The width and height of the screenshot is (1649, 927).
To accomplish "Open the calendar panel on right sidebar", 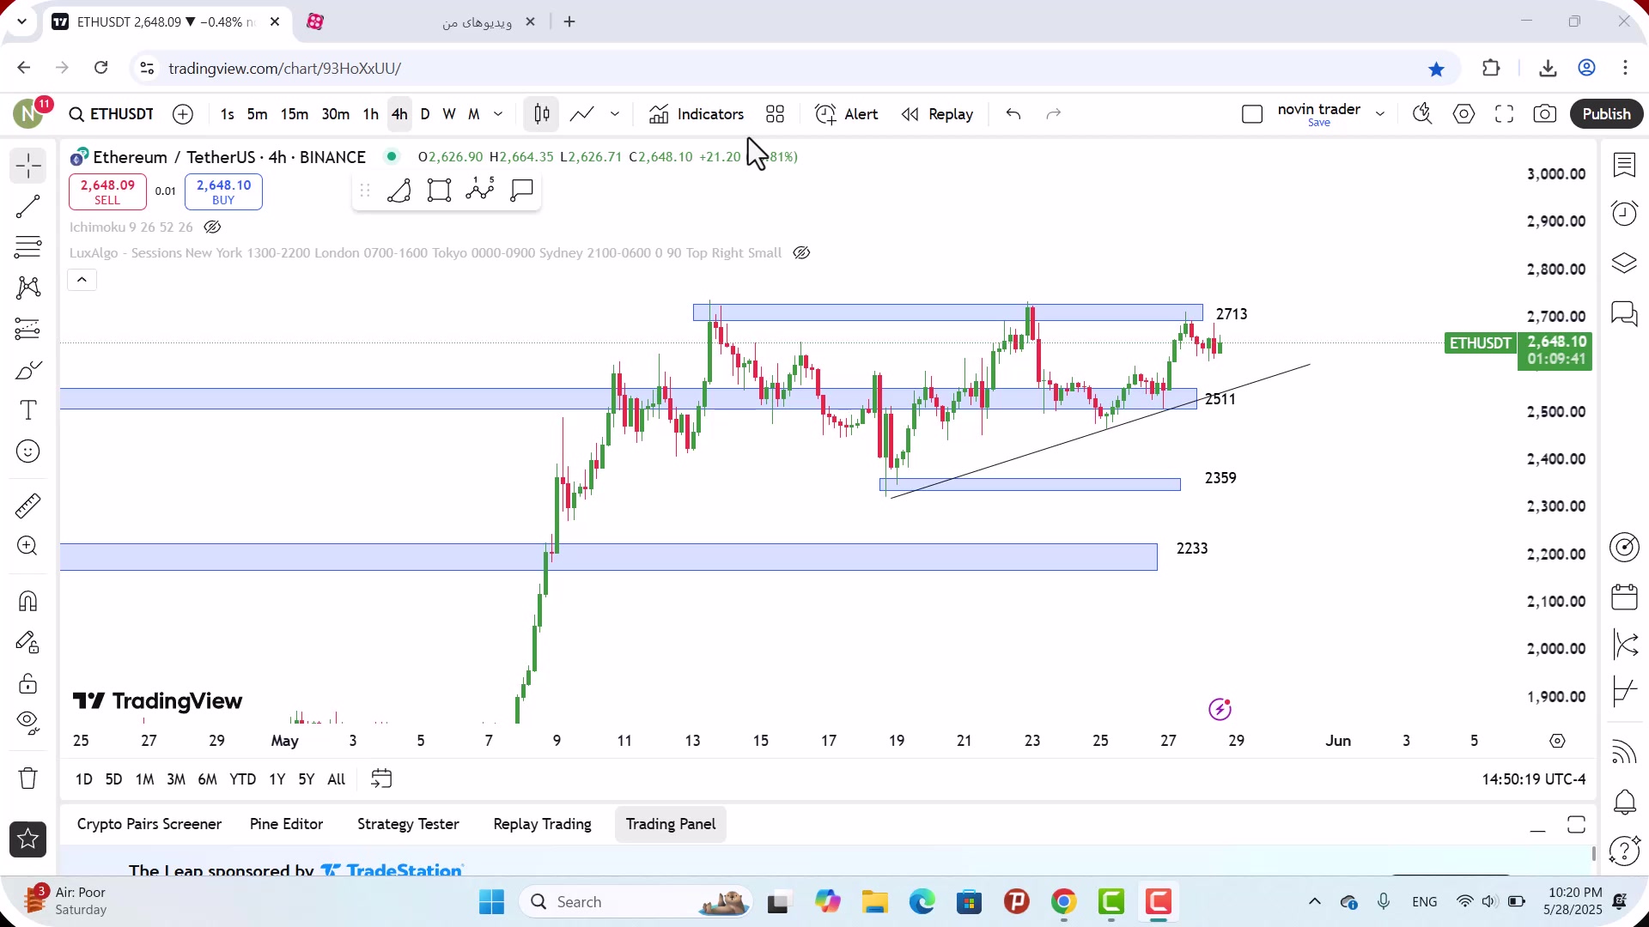I will pyautogui.click(x=1624, y=597).
